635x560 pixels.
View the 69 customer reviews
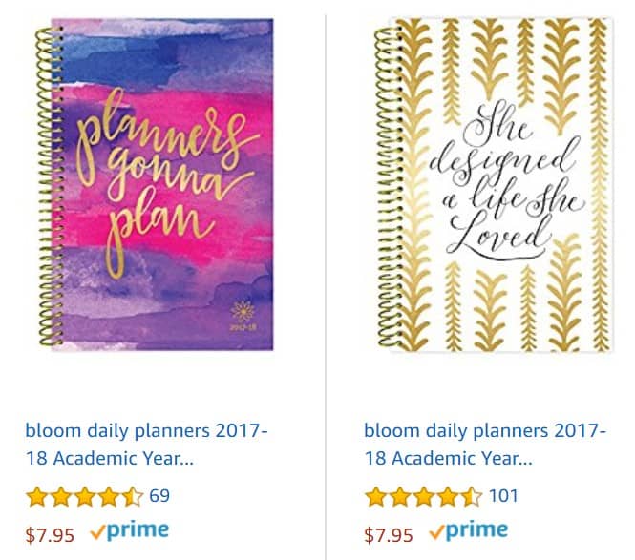point(159,496)
